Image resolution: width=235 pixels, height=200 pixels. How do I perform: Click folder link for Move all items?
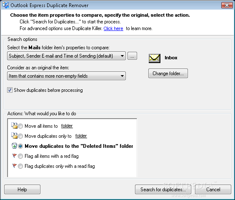(67, 126)
